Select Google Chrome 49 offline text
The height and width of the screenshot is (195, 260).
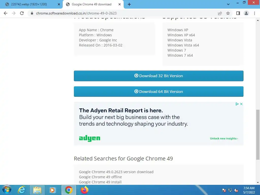point(100,177)
